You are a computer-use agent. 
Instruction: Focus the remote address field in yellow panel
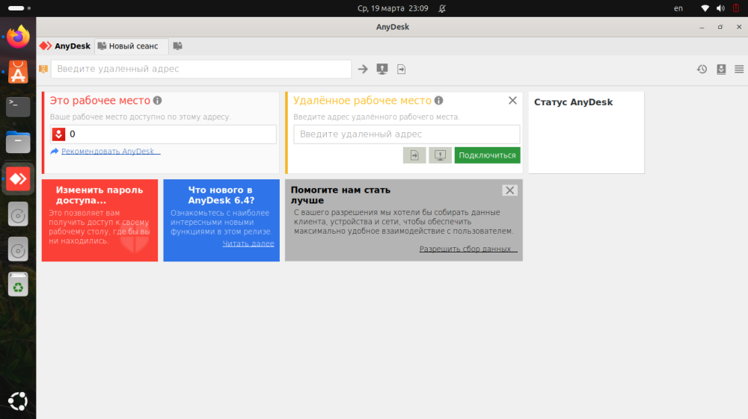406,134
